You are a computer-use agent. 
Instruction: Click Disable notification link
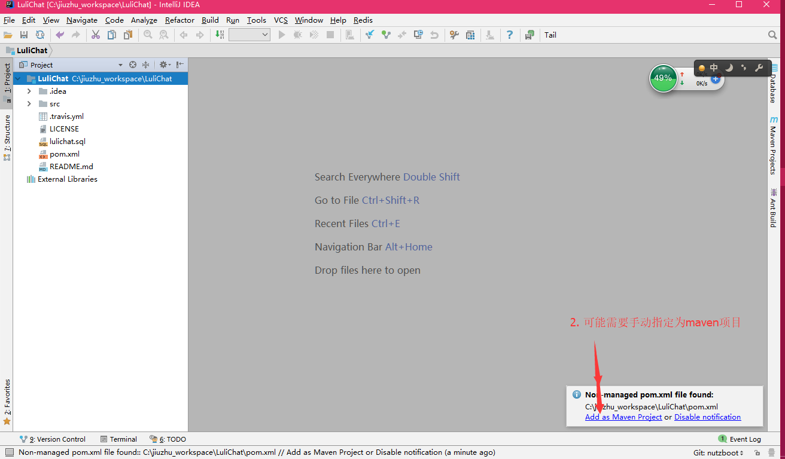click(707, 417)
